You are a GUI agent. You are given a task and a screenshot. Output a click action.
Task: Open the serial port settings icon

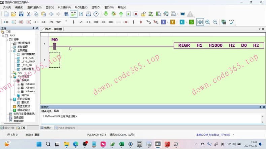click(x=182, y=14)
